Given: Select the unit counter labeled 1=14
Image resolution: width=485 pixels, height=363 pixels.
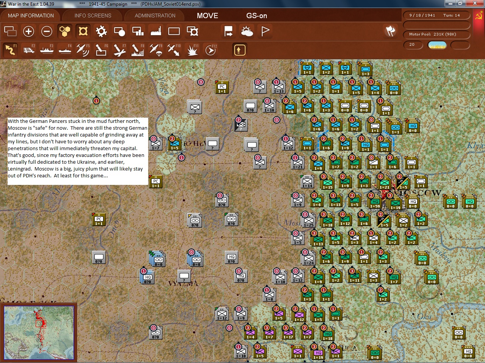Looking at the screenshot, I should (307, 182).
